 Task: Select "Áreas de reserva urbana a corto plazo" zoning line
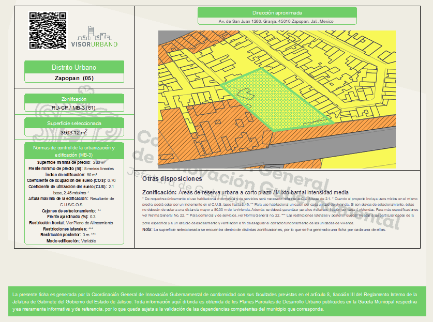pyautogui.click(x=245, y=192)
